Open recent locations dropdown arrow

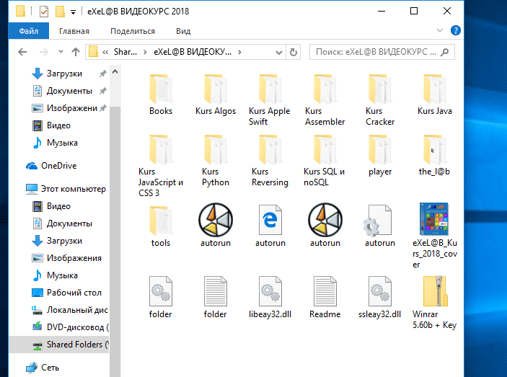[x=61, y=52]
